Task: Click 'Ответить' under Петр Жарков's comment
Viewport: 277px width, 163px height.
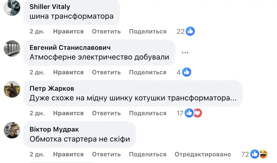Action: point(107,113)
